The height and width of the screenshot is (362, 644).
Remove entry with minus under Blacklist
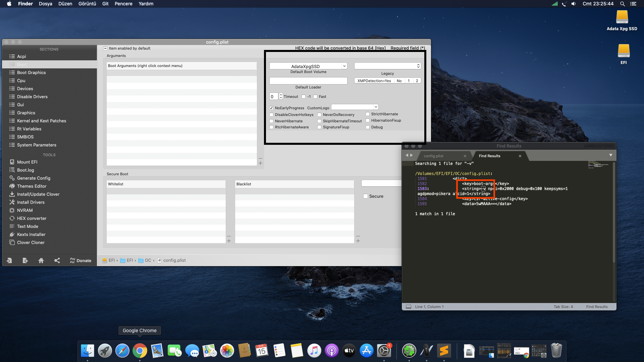pyautogui.click(x=358, y=236)
